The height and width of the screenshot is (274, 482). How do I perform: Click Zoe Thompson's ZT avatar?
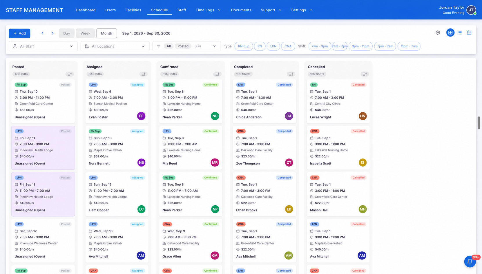pos(289,162)
